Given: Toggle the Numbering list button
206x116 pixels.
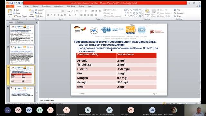Looking at the screenshot, I should coord(87,11).
